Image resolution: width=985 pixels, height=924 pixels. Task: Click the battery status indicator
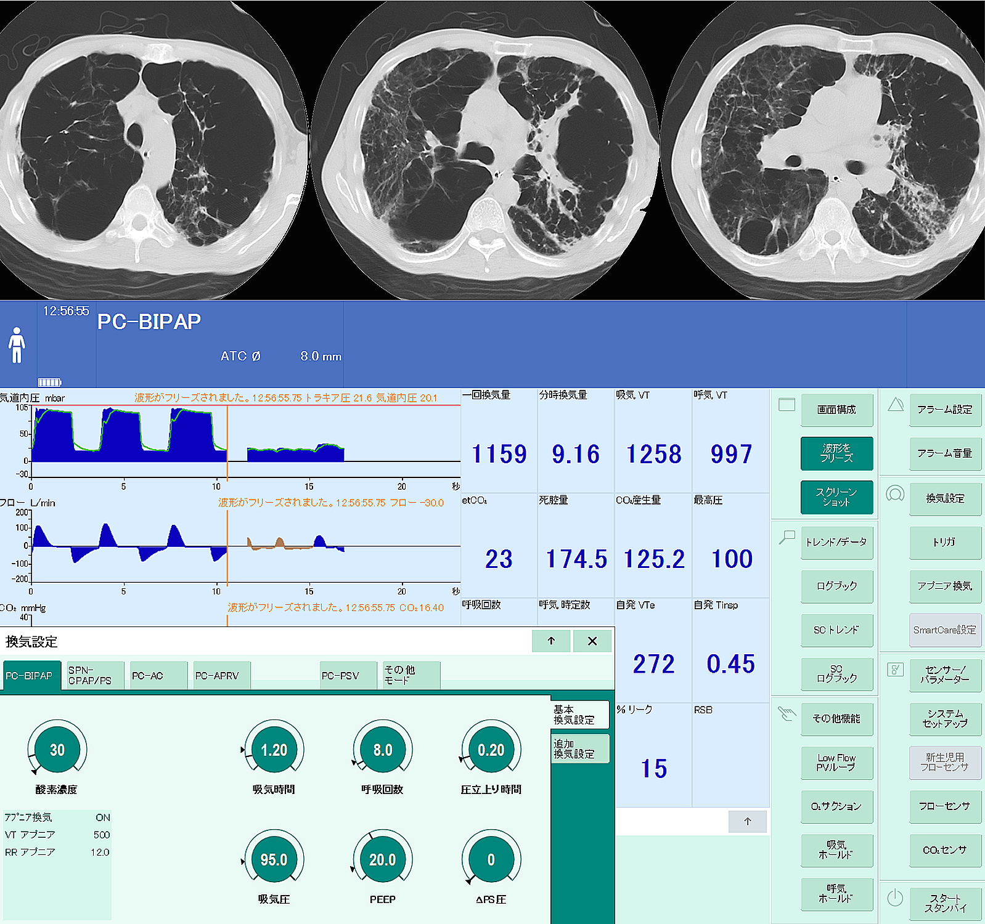pos(50,382)
